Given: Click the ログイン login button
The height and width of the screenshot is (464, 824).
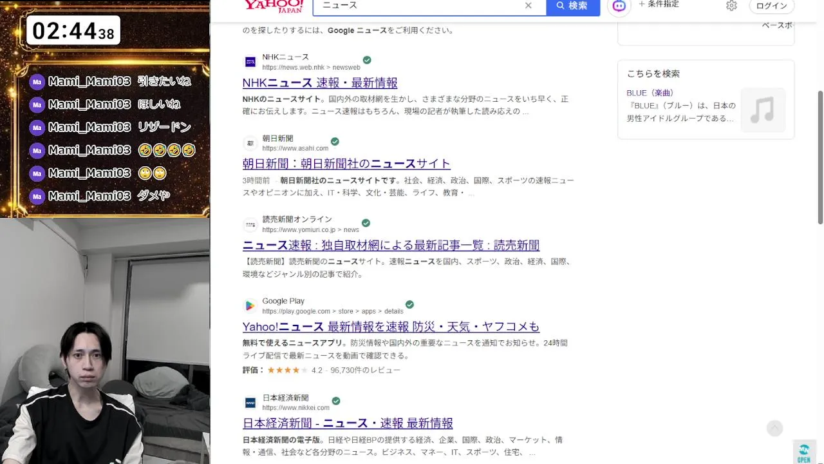Looking at the screenshot, I should [771, 6].
